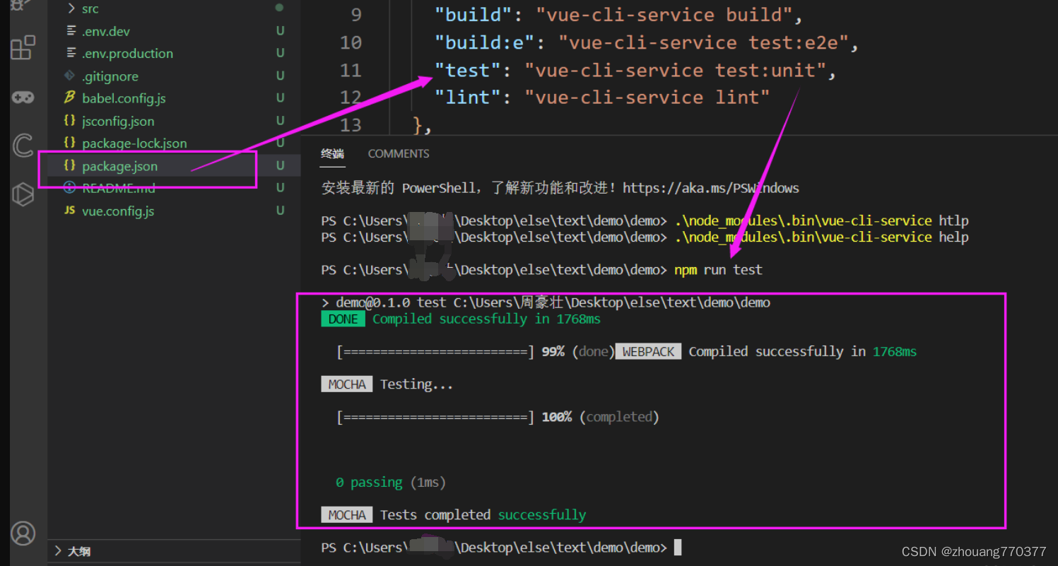Image resolution: width=1058 pixels, height=566 pixels.
Task: Expand the src folder
Action: click(71, 8)
